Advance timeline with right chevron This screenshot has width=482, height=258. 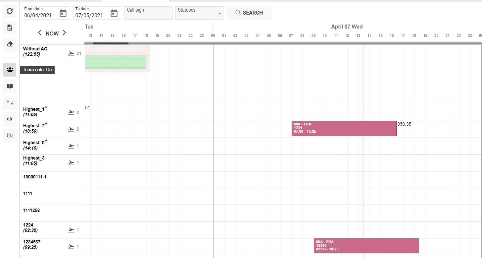pos(65,33)
